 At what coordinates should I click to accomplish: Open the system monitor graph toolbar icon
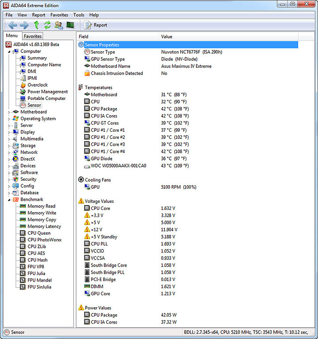pos(70,25)
